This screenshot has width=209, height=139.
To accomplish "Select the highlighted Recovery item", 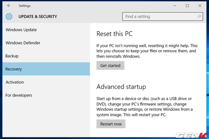I will [46, 69].
